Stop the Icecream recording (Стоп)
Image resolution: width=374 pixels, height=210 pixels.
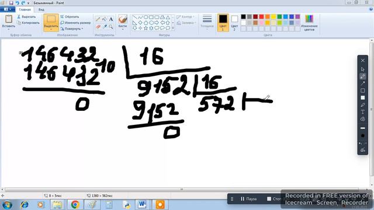point(274,199)
